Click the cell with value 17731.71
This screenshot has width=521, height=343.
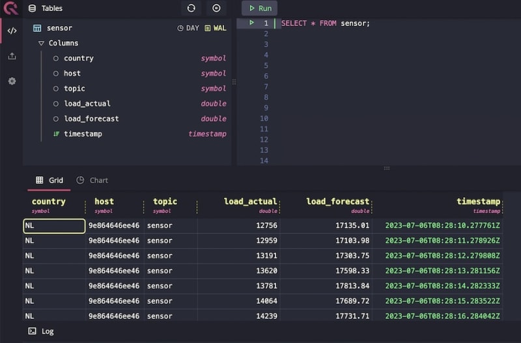[x=326, y=316]
